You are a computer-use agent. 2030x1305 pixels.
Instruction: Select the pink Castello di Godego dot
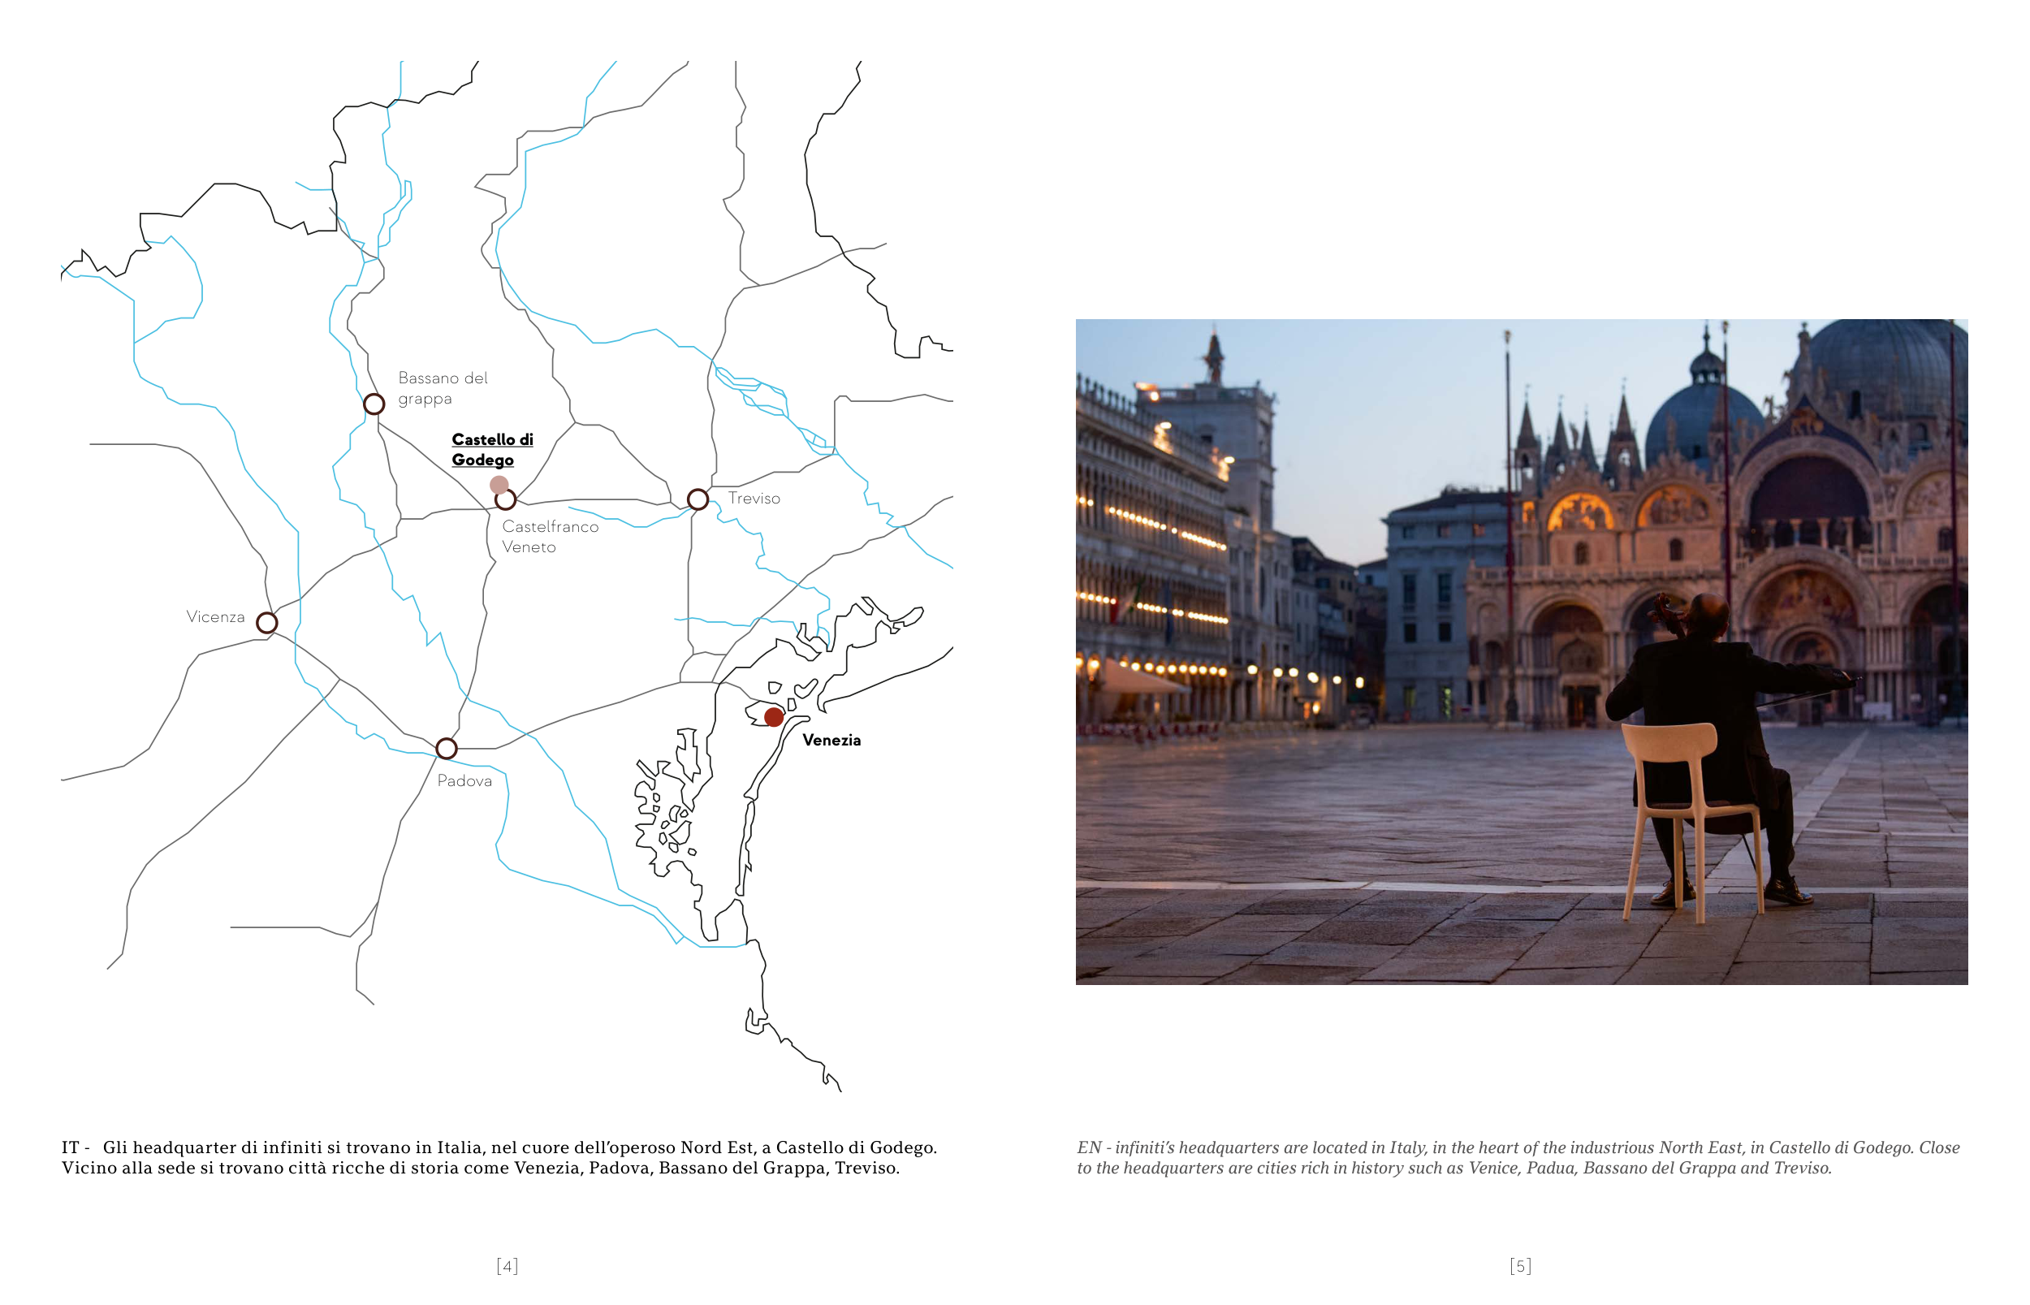tap(499, 484)
